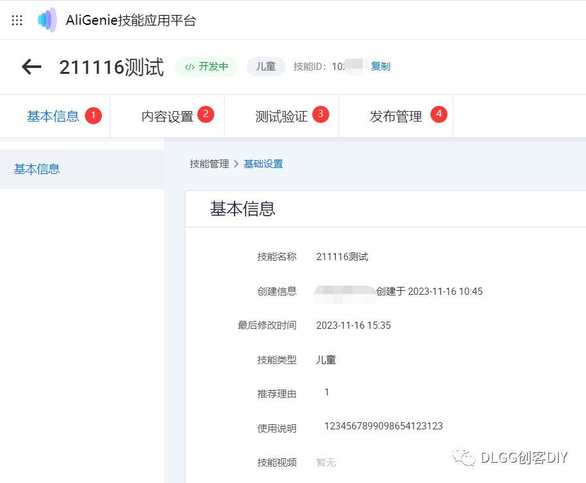The image size is (586, 483).
Task: Click last modified time 2023-11-16 15:35
Action: click(x=353, y=325)
